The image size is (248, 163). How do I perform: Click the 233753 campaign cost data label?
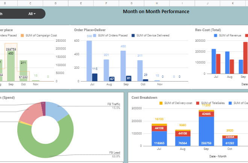[x=11, y=49]
